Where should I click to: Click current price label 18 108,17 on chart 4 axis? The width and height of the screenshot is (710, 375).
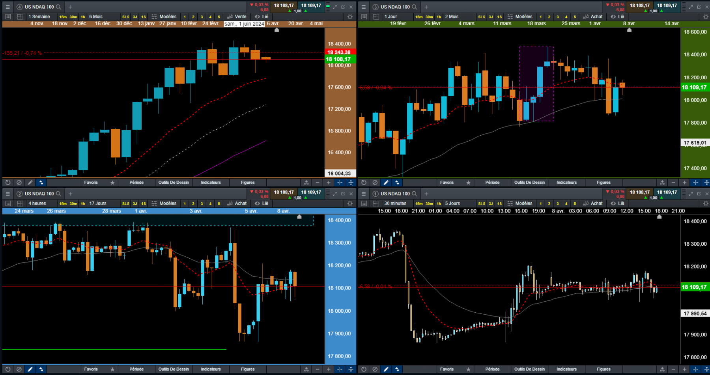(340, 59)
